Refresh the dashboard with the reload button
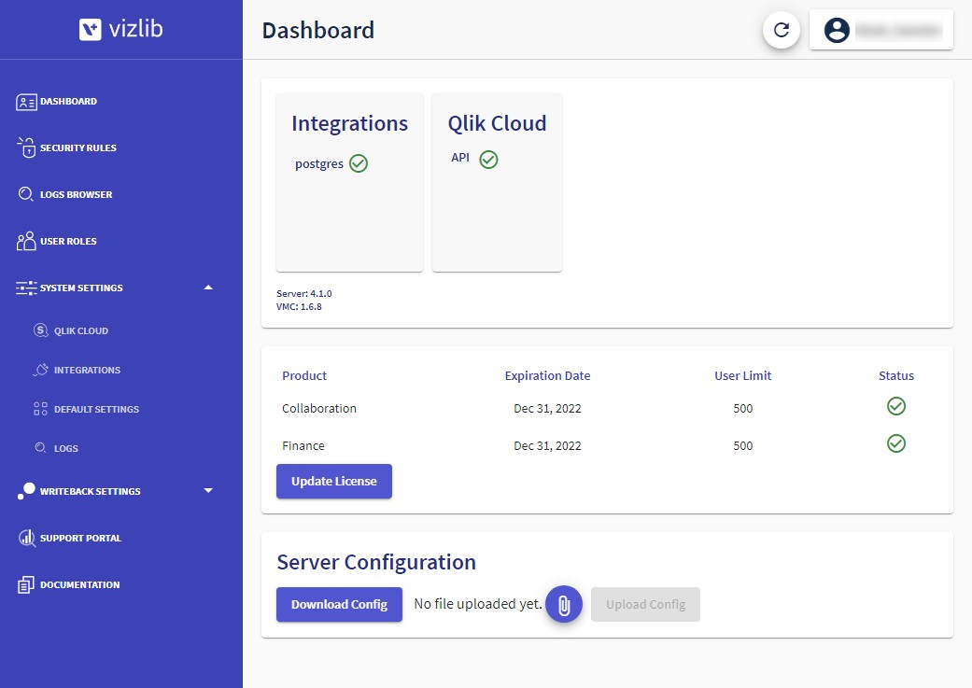 782,30
